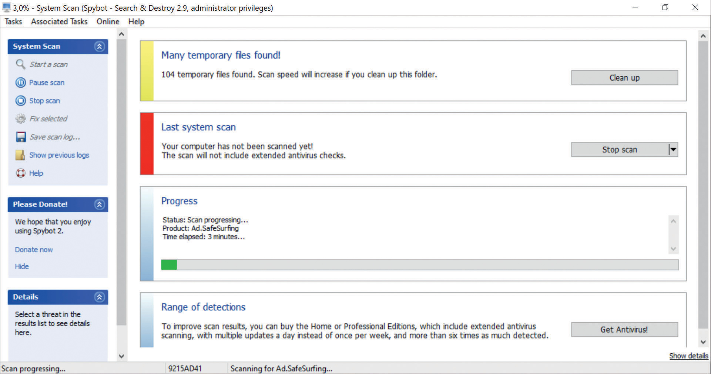Click the Scanning for Ad.SafeSurfing status text
Viewport: 711px width, 374px height.
(x=281, y=368)
